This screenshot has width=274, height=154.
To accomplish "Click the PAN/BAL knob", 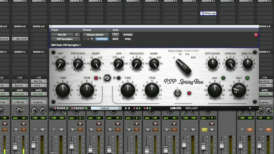I will click(x=248, y=64).
